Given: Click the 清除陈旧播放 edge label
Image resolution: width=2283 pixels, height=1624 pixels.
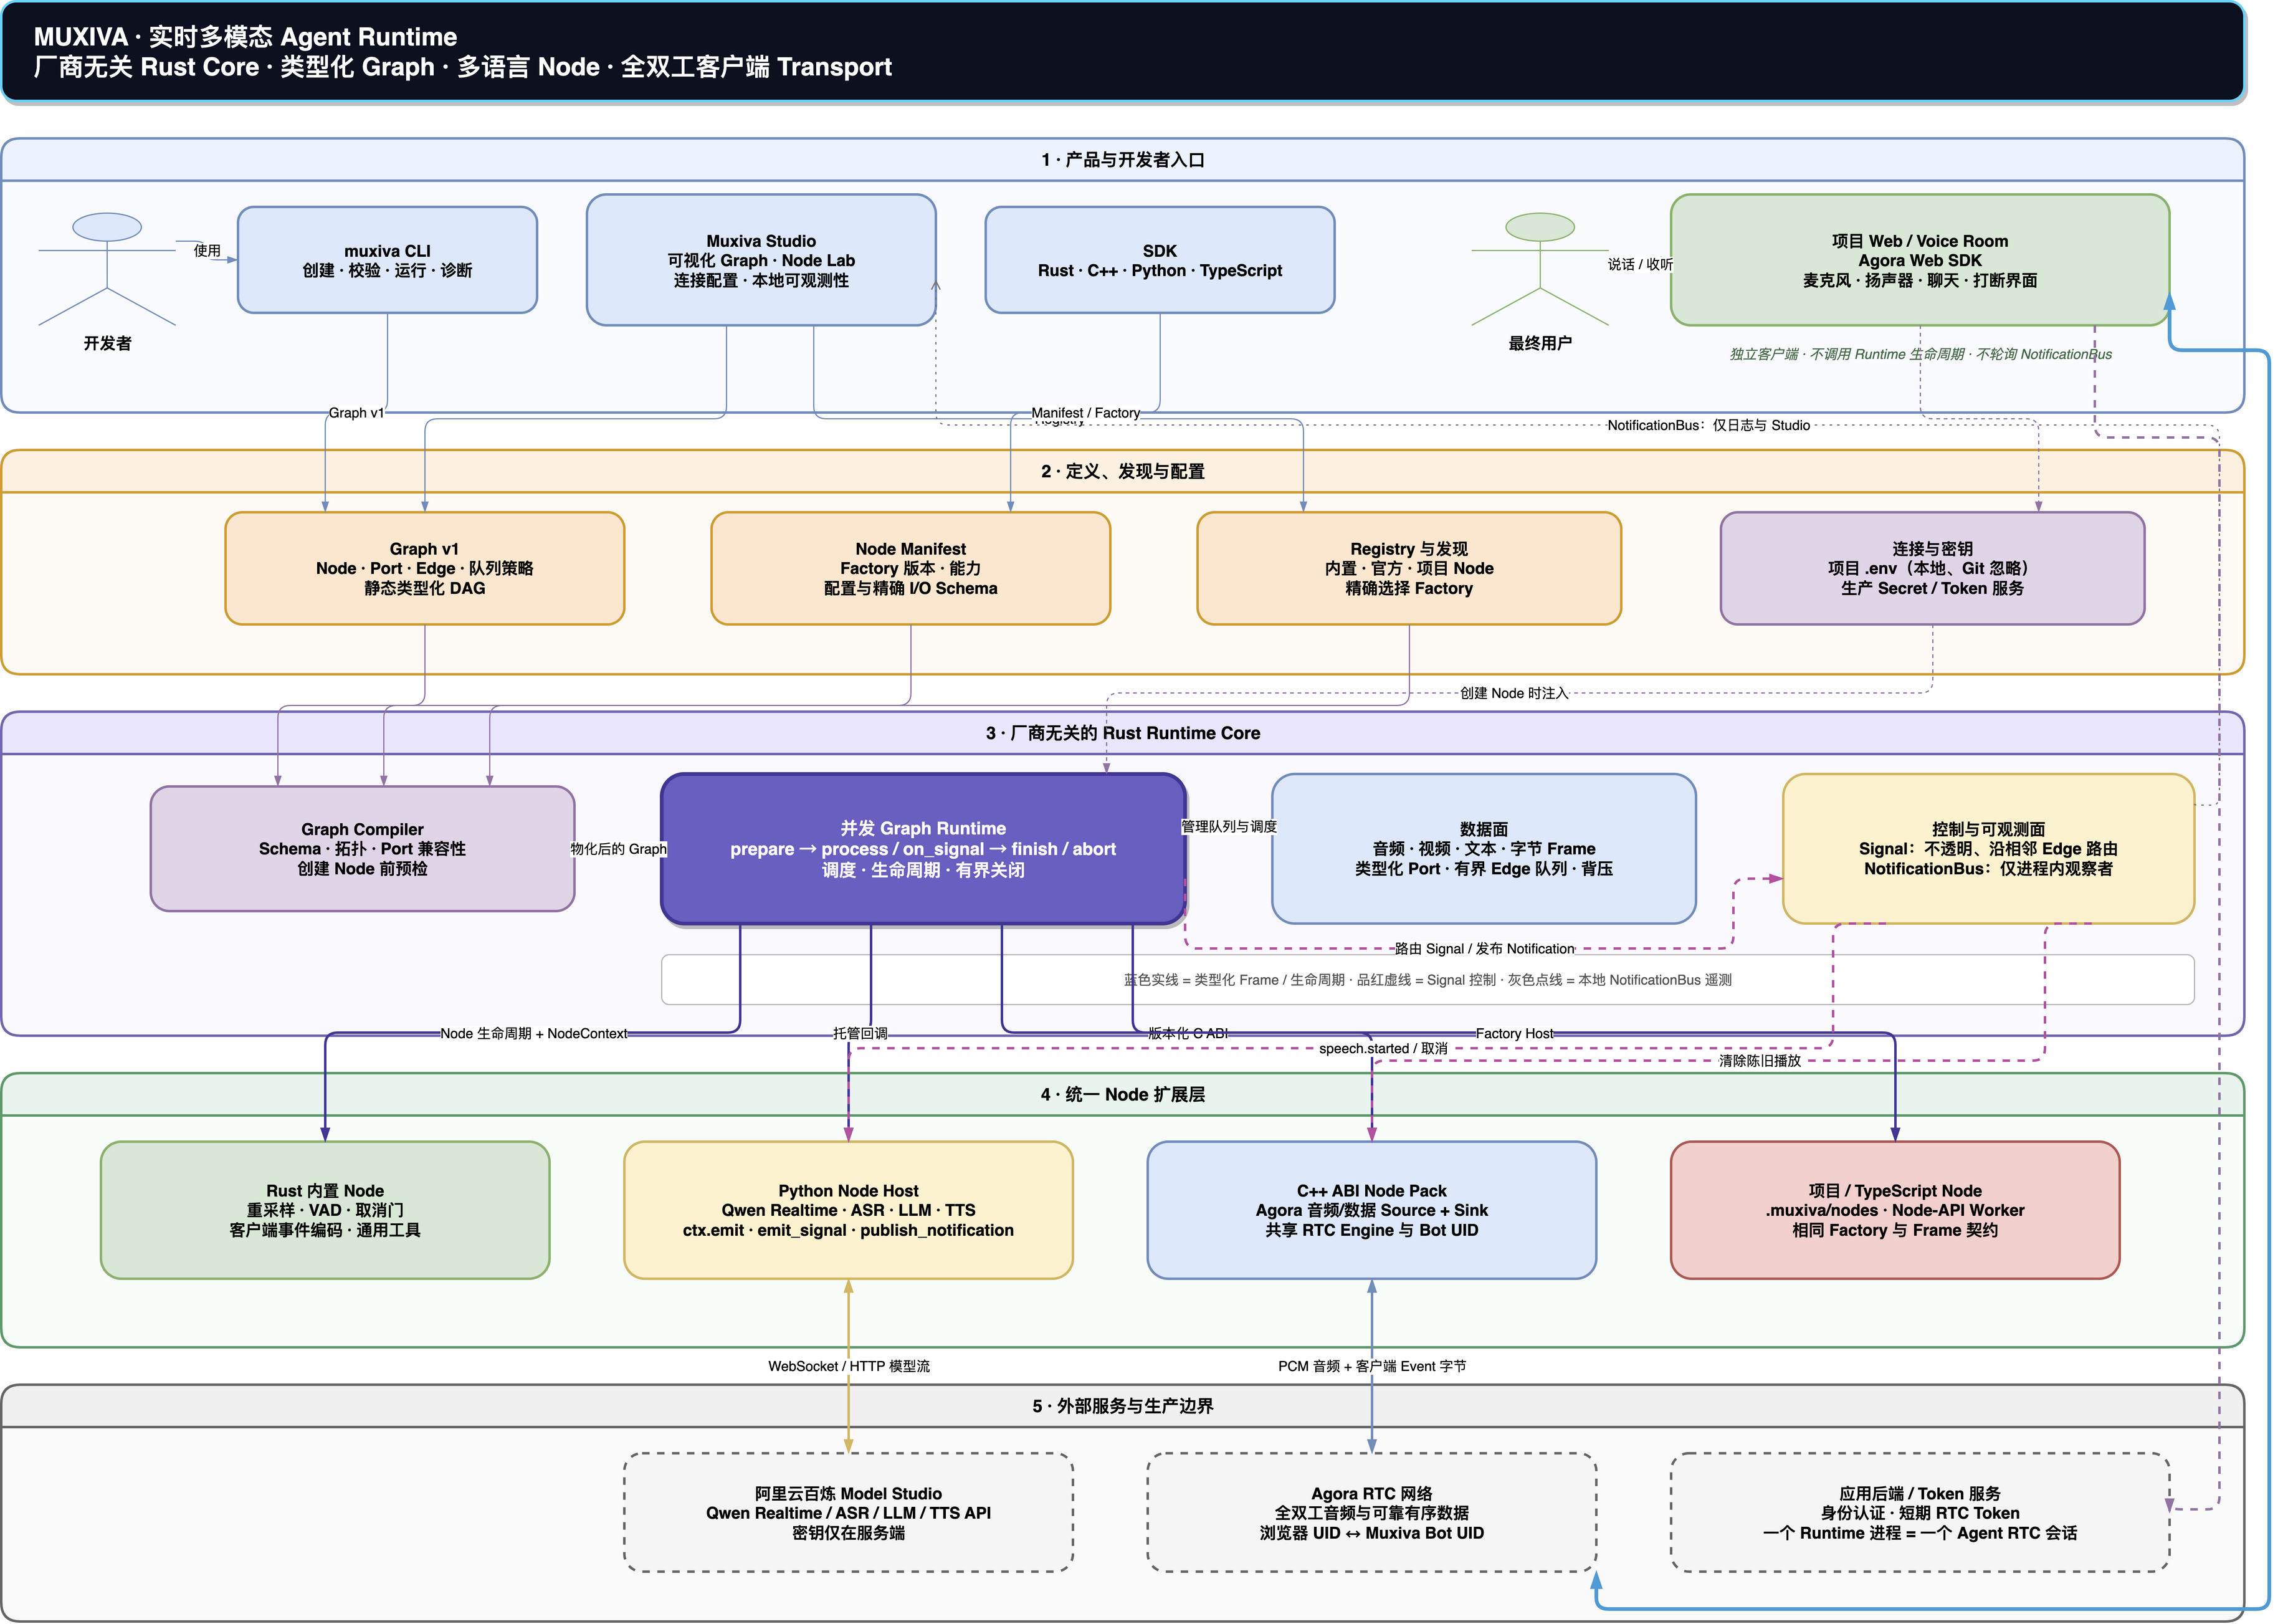Looking at the screenshot, I should [x=1759, y=1061].
